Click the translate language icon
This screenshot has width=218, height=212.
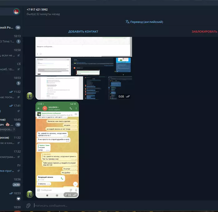click(x=127, y=22)
